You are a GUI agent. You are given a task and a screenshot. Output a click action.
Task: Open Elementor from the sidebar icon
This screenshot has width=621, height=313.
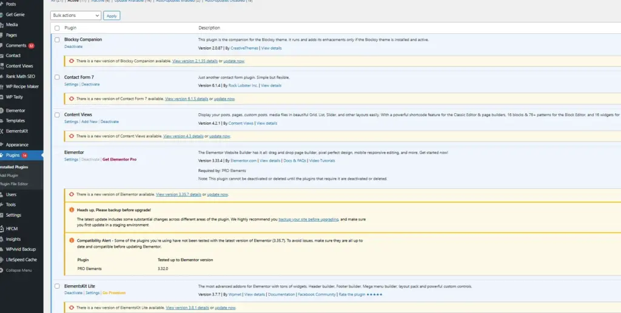[x=2, y=111]
